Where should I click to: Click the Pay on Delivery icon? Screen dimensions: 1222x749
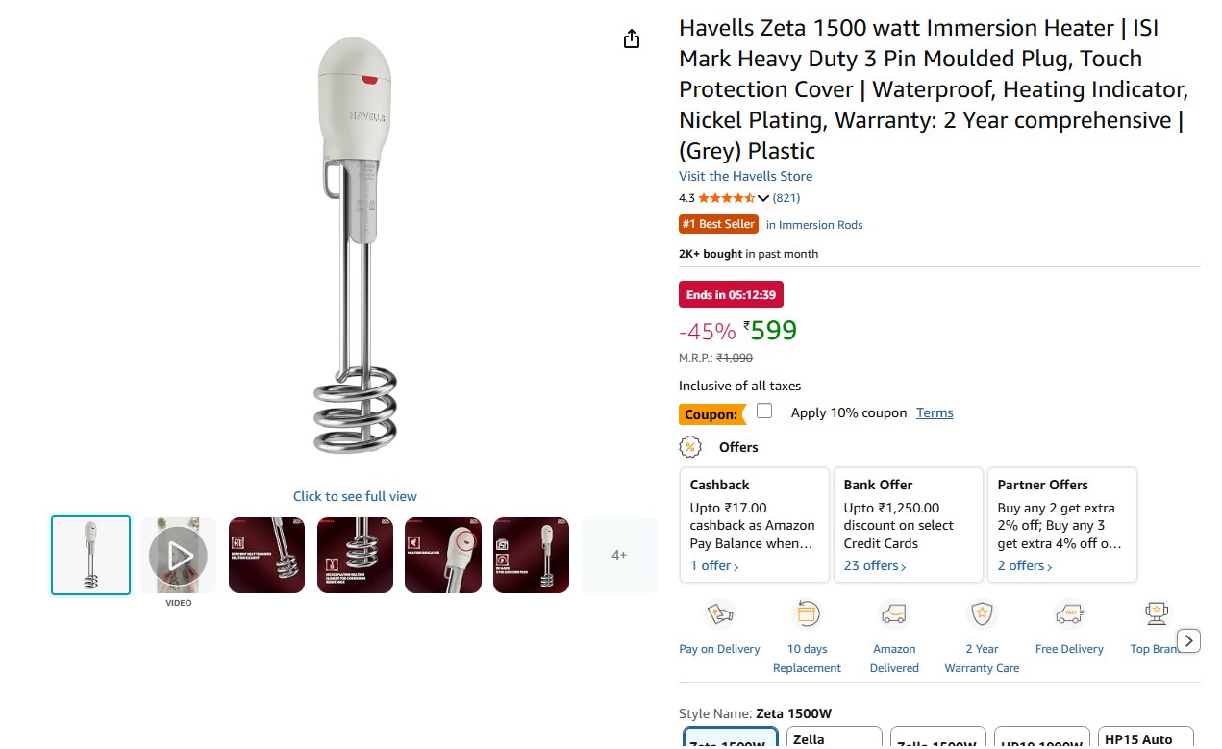[x=719, y=613]
